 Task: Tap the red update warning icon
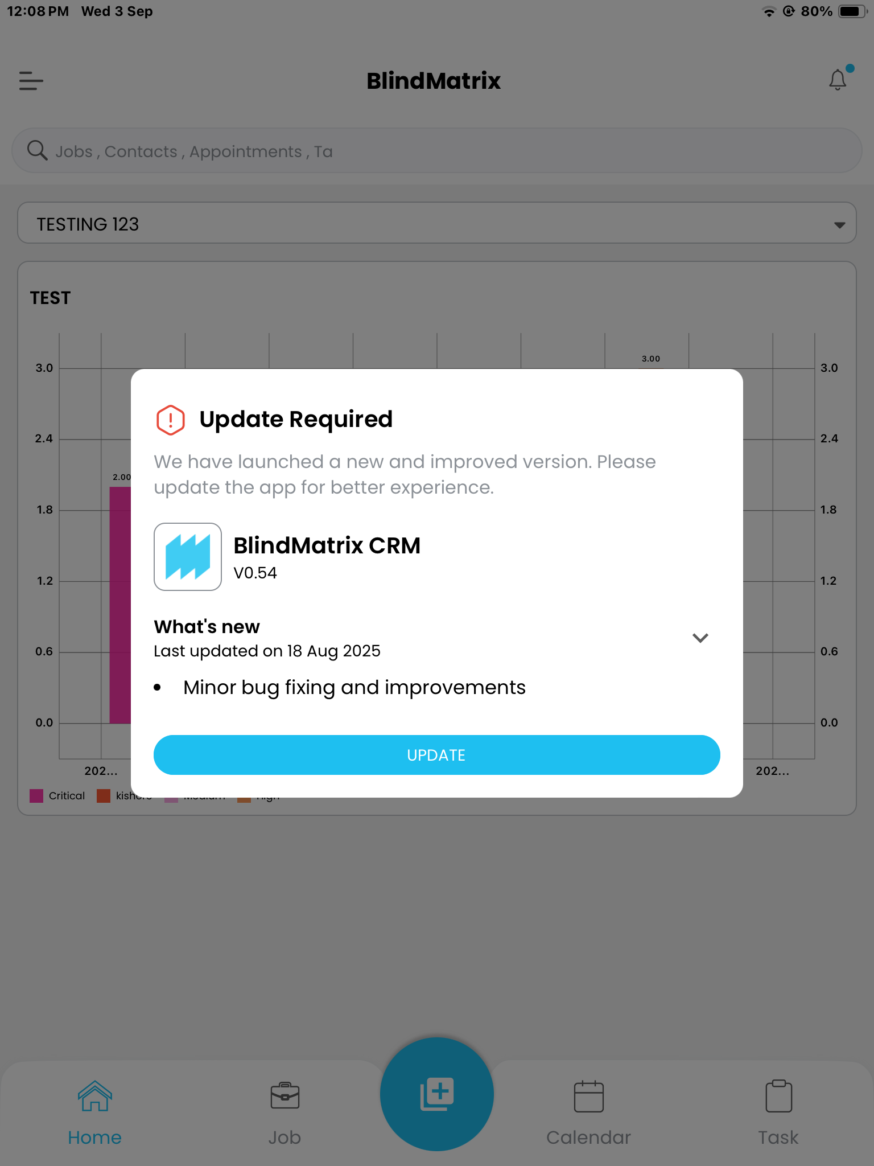point(171,420)
